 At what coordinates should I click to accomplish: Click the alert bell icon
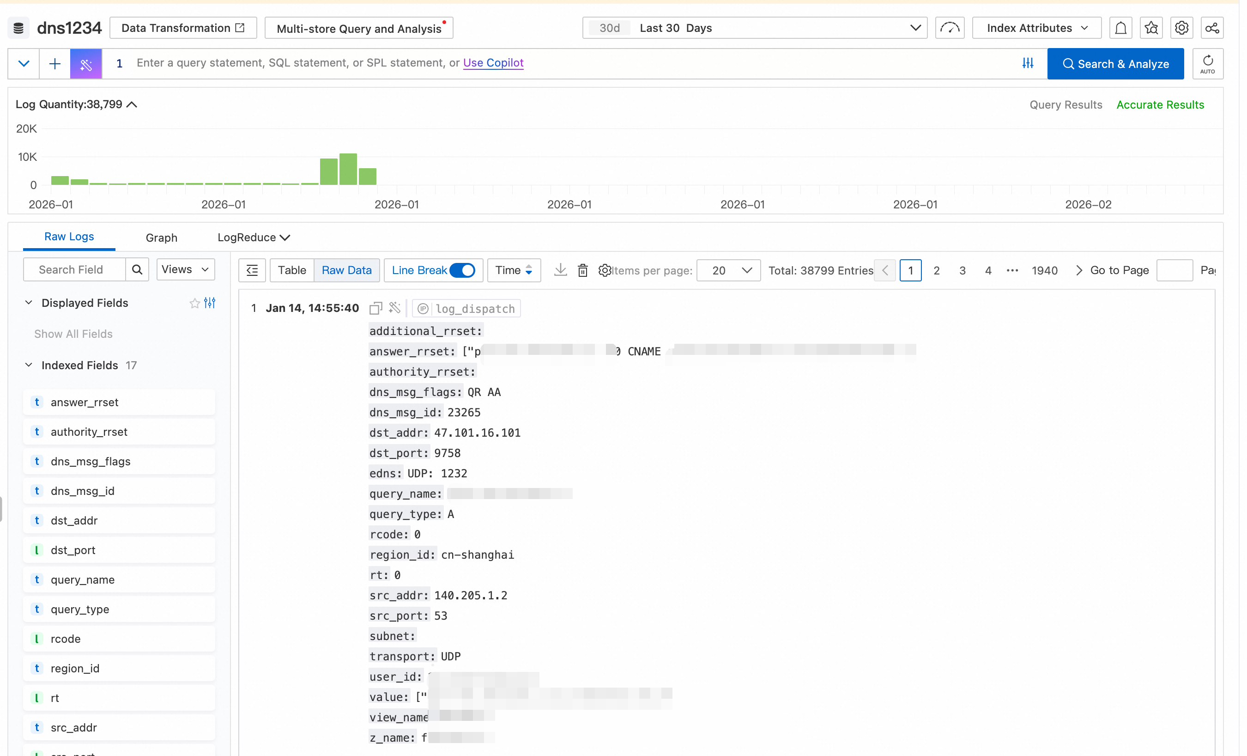pos(1120,28)
